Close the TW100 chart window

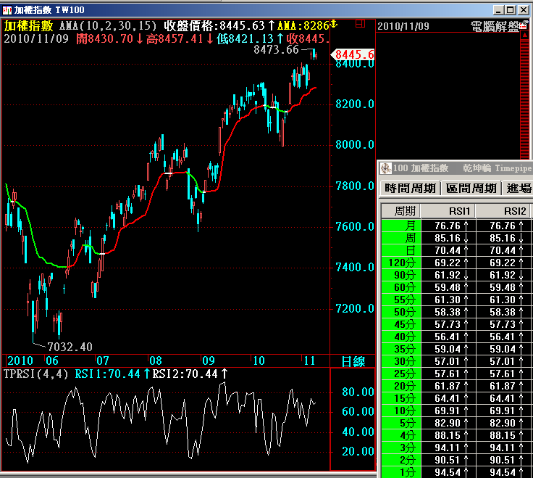(x=524, y=10)
